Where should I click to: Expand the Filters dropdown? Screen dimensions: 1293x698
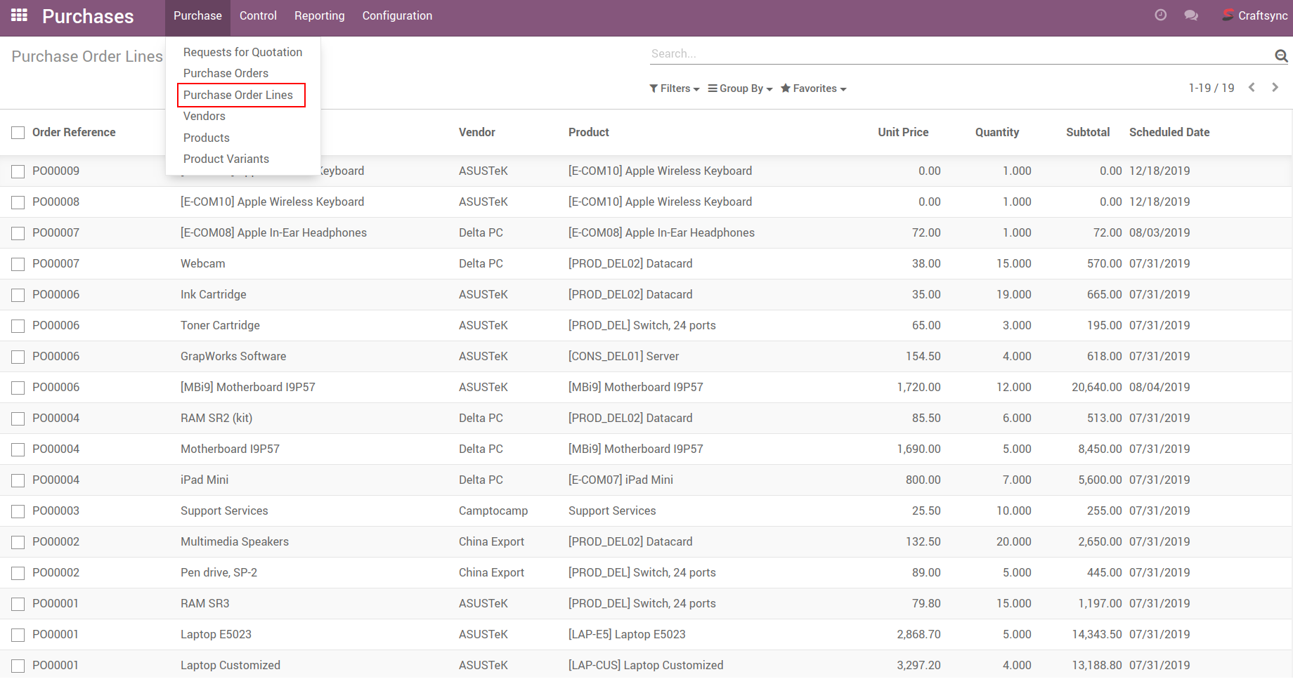[x=675, y=88]
